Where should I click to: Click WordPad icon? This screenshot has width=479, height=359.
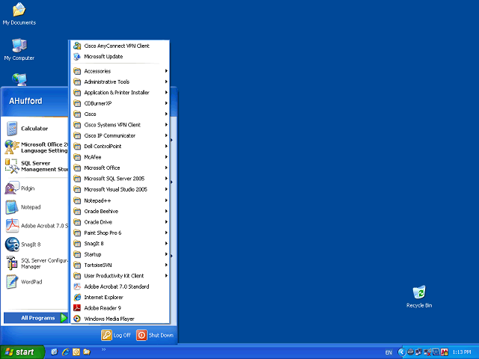(x=12, y=282)
